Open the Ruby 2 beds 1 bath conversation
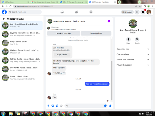Viewport: 155px width, 116px height. (x=22, y=43)
